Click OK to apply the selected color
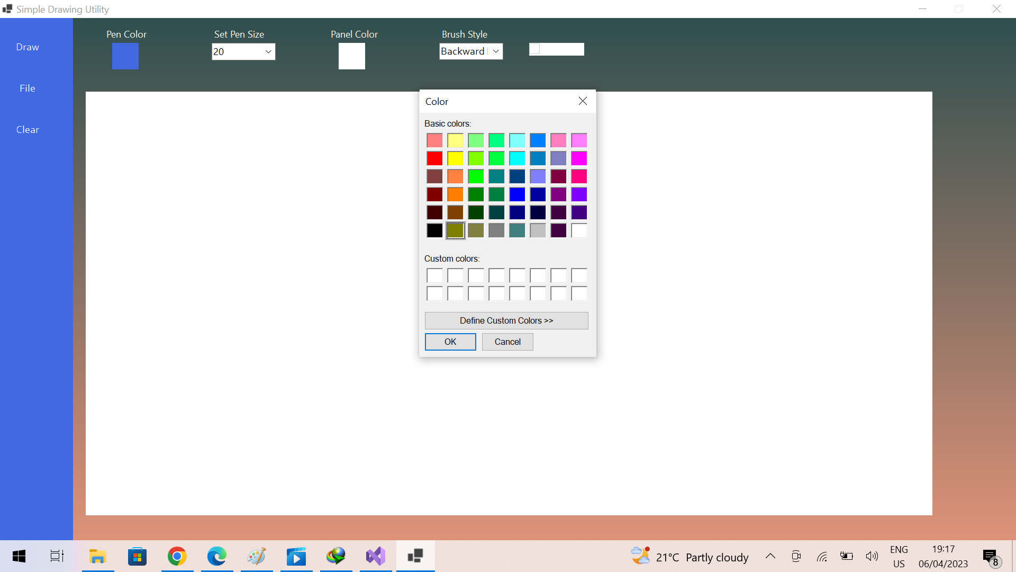 tap(450, 342)
